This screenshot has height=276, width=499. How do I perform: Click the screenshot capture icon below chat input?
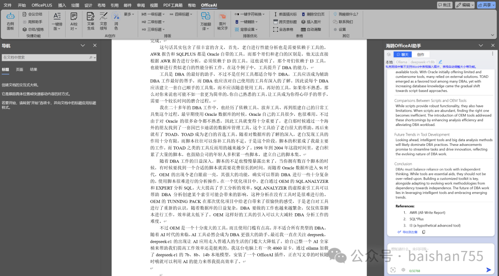[393, 270]
